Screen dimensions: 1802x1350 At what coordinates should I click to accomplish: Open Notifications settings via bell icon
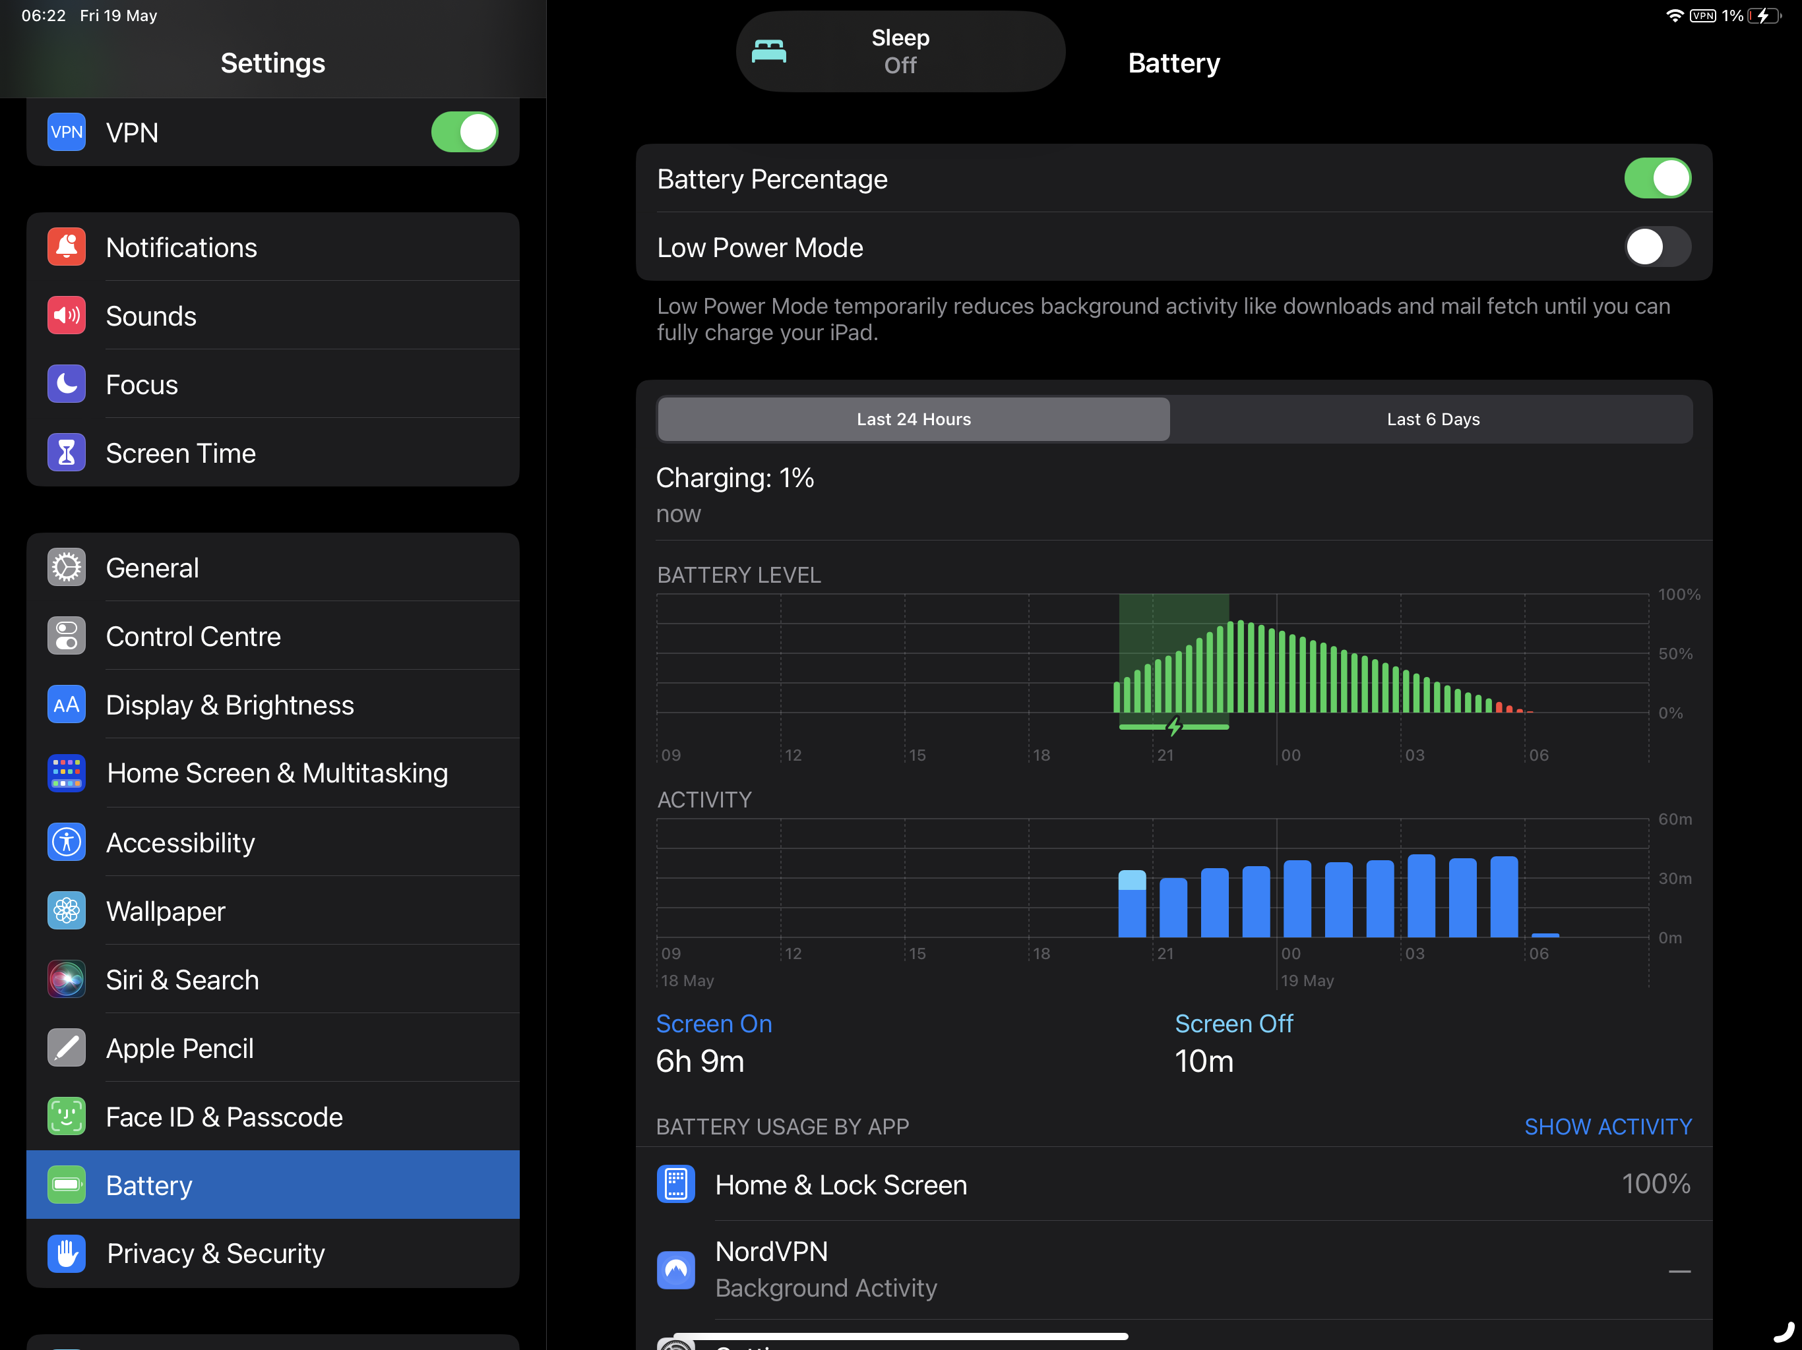(x=66, y=247)
